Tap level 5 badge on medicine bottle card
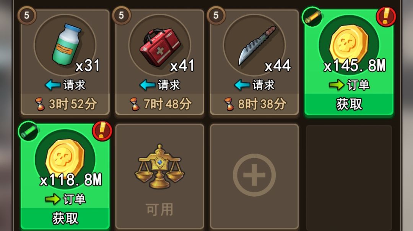 [x=27, y=15]
